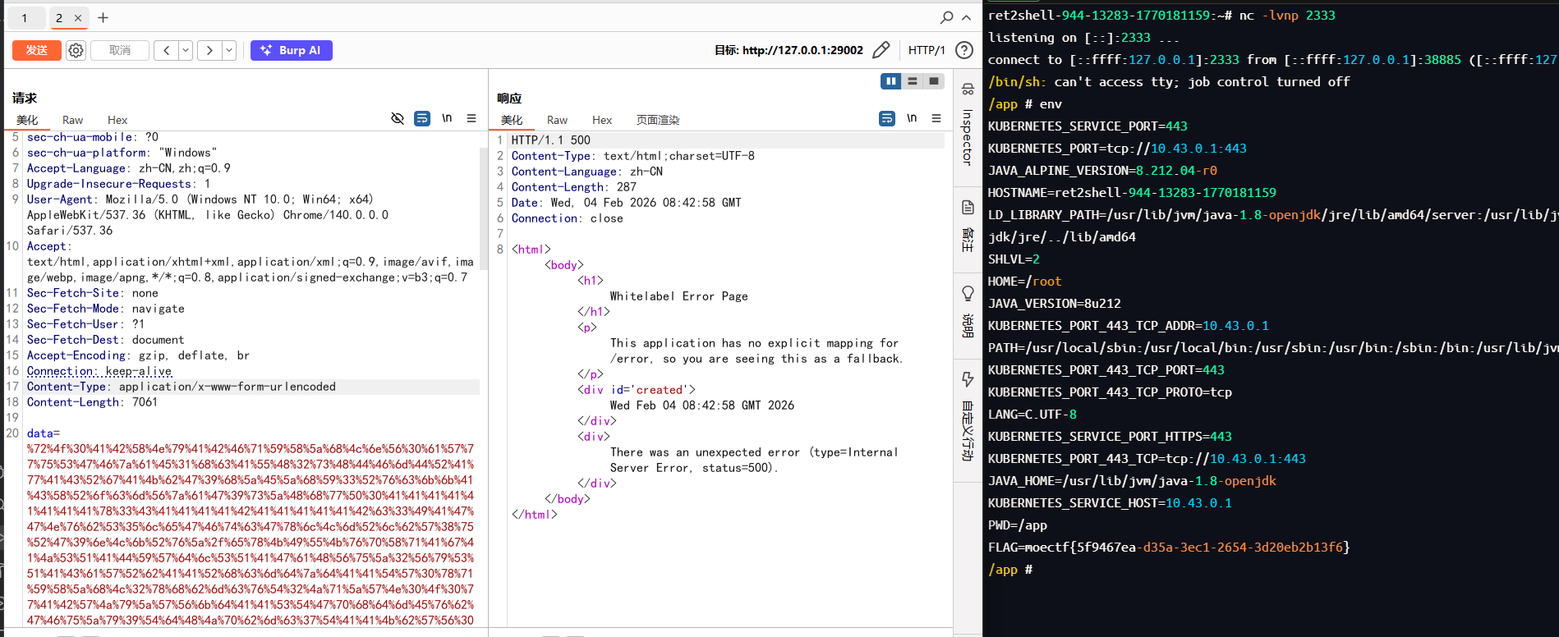Image resolution: width=1559 pixels, height=637 pixels.
Task: Go back to previous request in history
Action: (x=167, y=51)
